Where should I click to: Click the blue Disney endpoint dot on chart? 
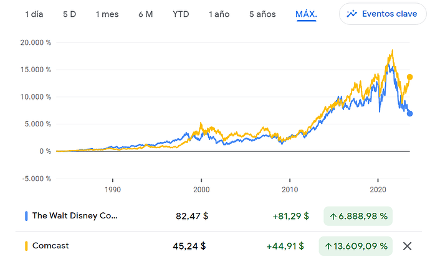tap(409, 113)
